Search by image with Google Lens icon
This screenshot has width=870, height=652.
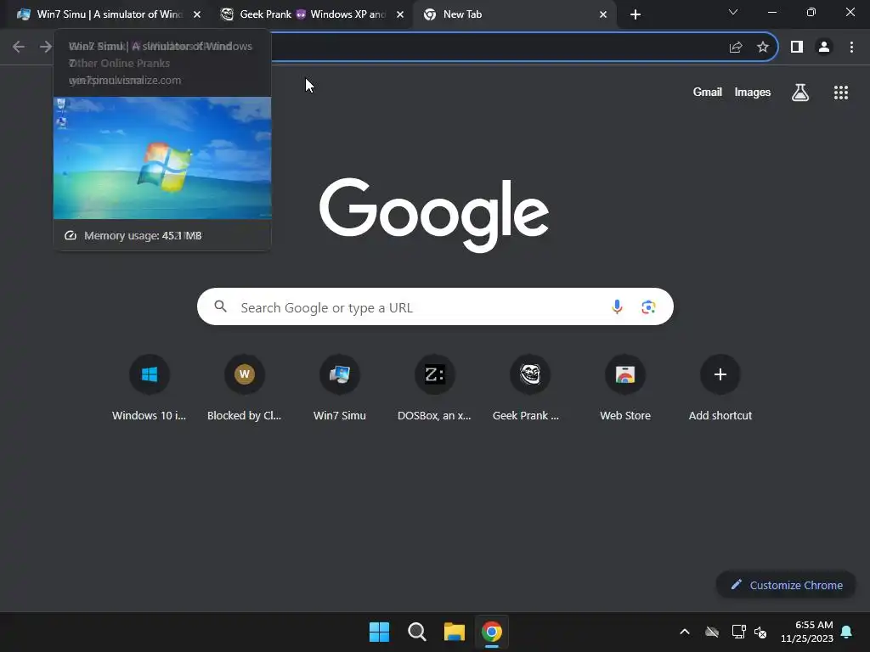pyautogui.click(x=648, y=306)
